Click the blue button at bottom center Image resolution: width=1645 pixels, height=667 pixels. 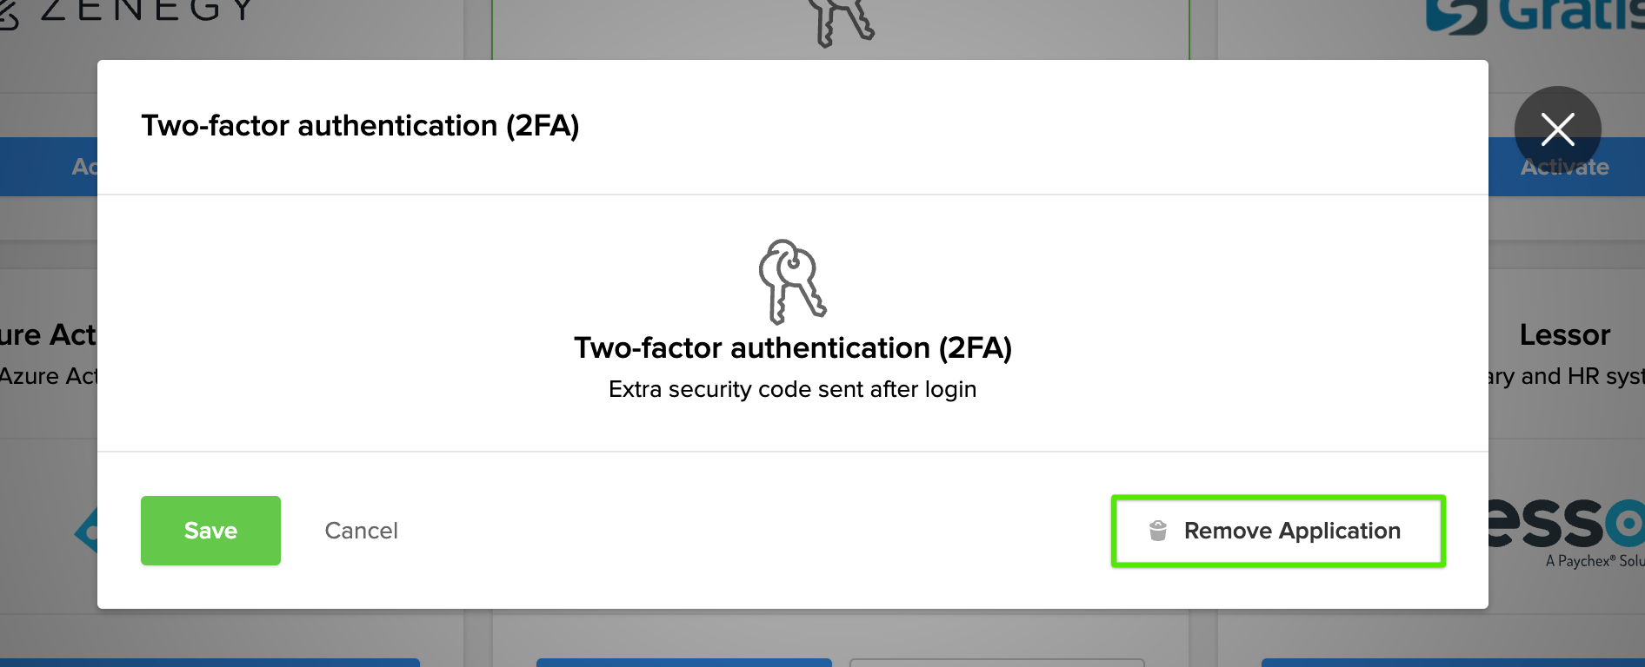pos(683,663)
